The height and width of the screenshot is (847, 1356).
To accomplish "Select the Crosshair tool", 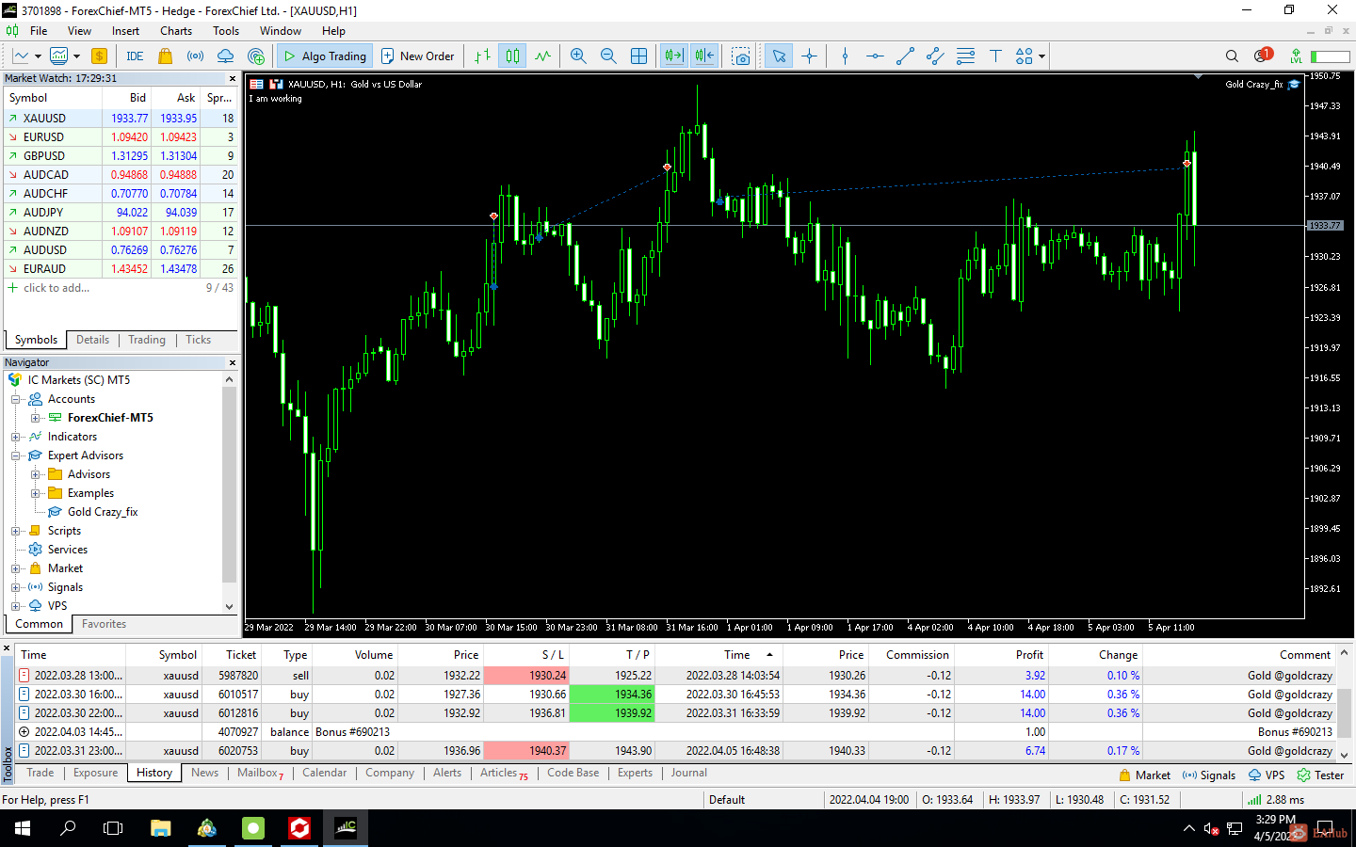I will coord(809,56).
